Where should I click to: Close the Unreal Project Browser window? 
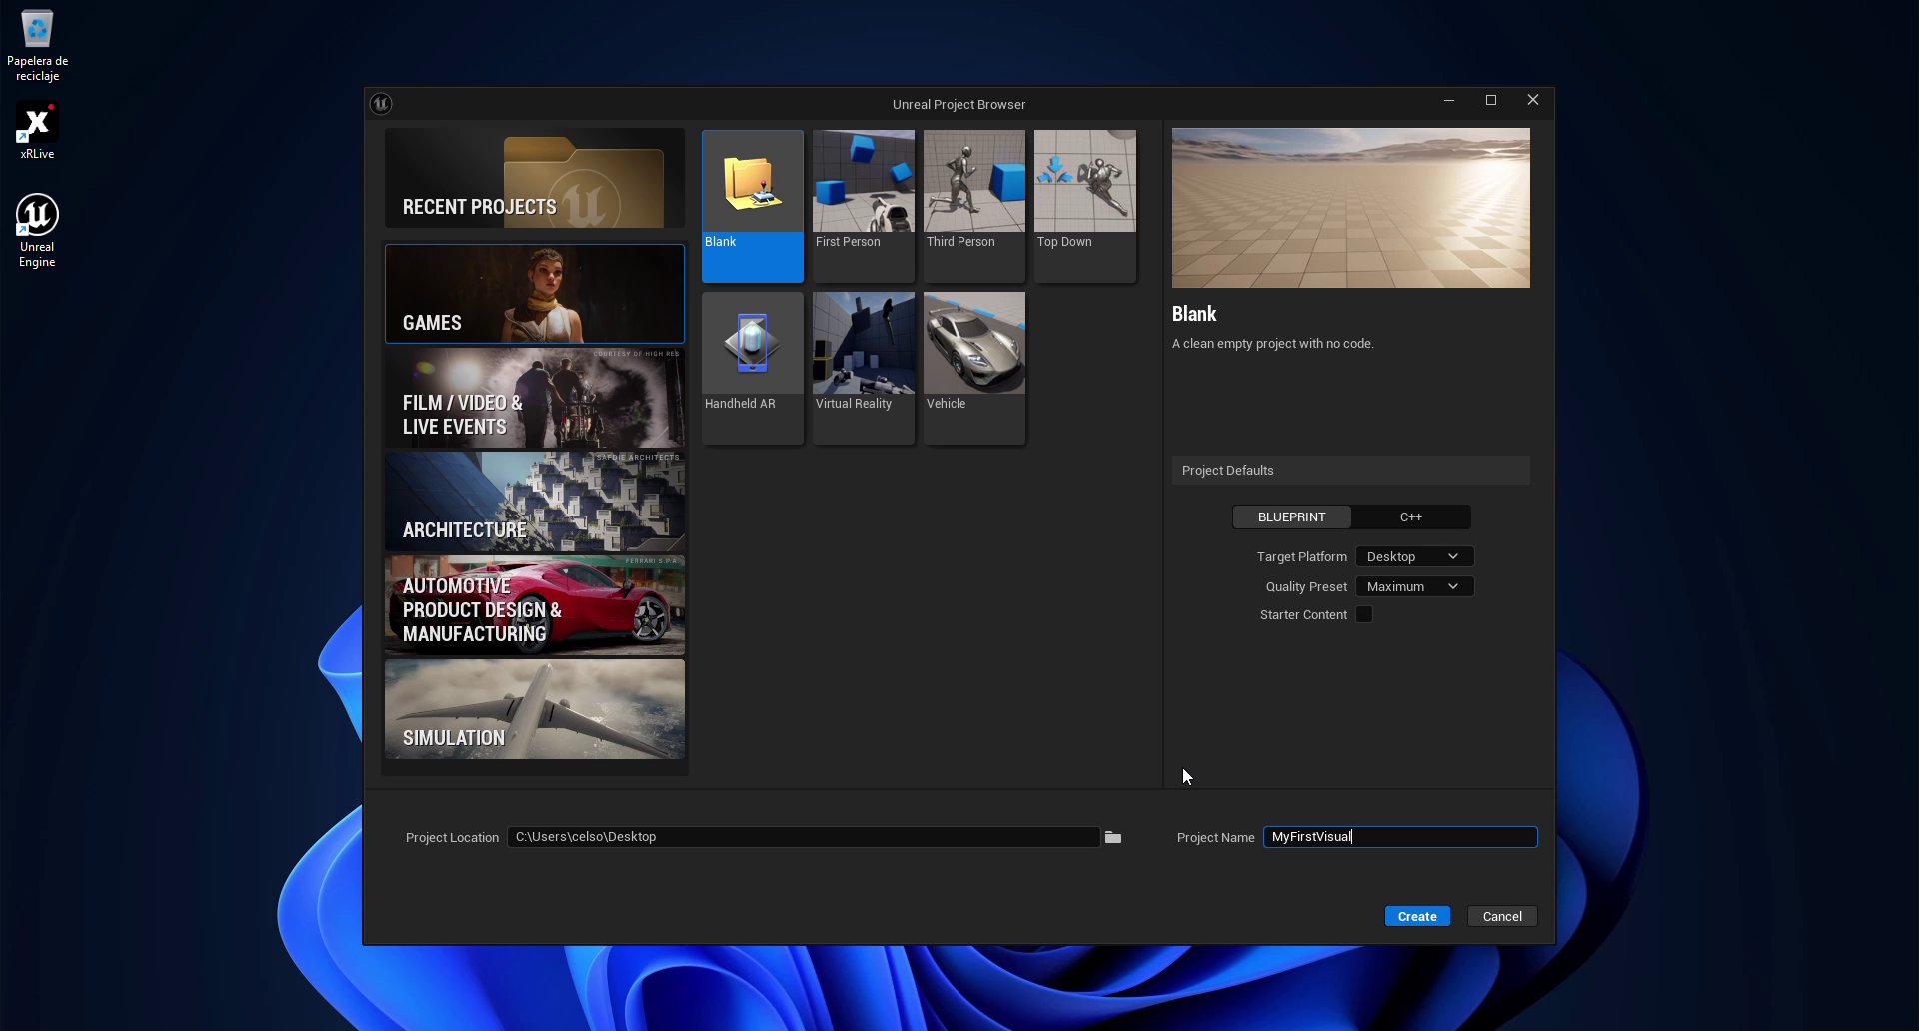(1532, 100)
